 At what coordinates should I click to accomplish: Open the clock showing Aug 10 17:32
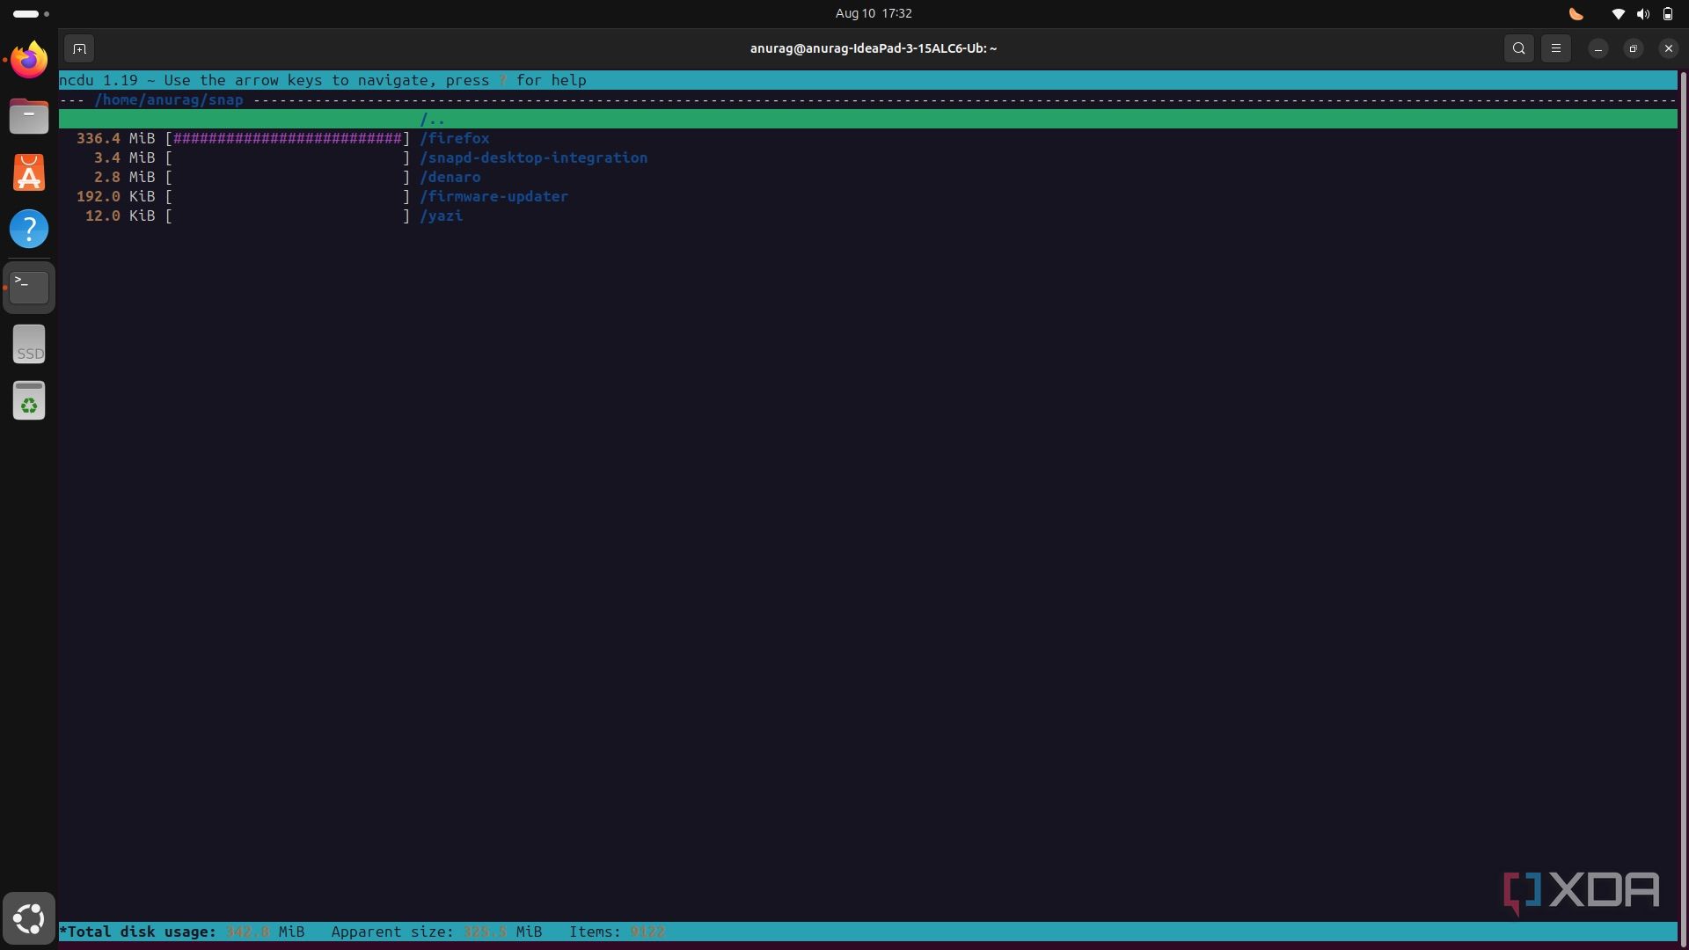point(874,13)
